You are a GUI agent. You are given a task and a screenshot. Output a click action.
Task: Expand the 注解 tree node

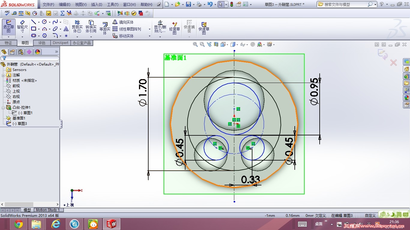pyautogui.click(x=3, y=75)
